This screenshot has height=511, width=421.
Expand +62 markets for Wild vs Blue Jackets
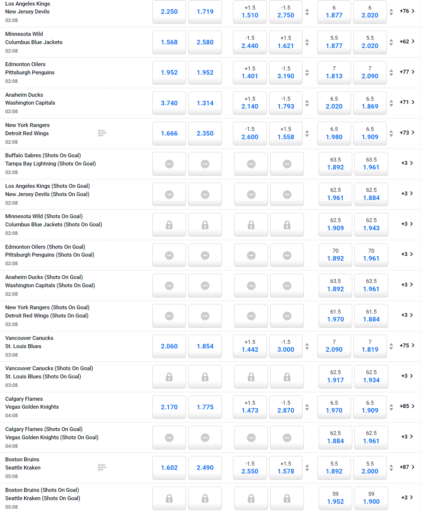[x=407, y=41]
